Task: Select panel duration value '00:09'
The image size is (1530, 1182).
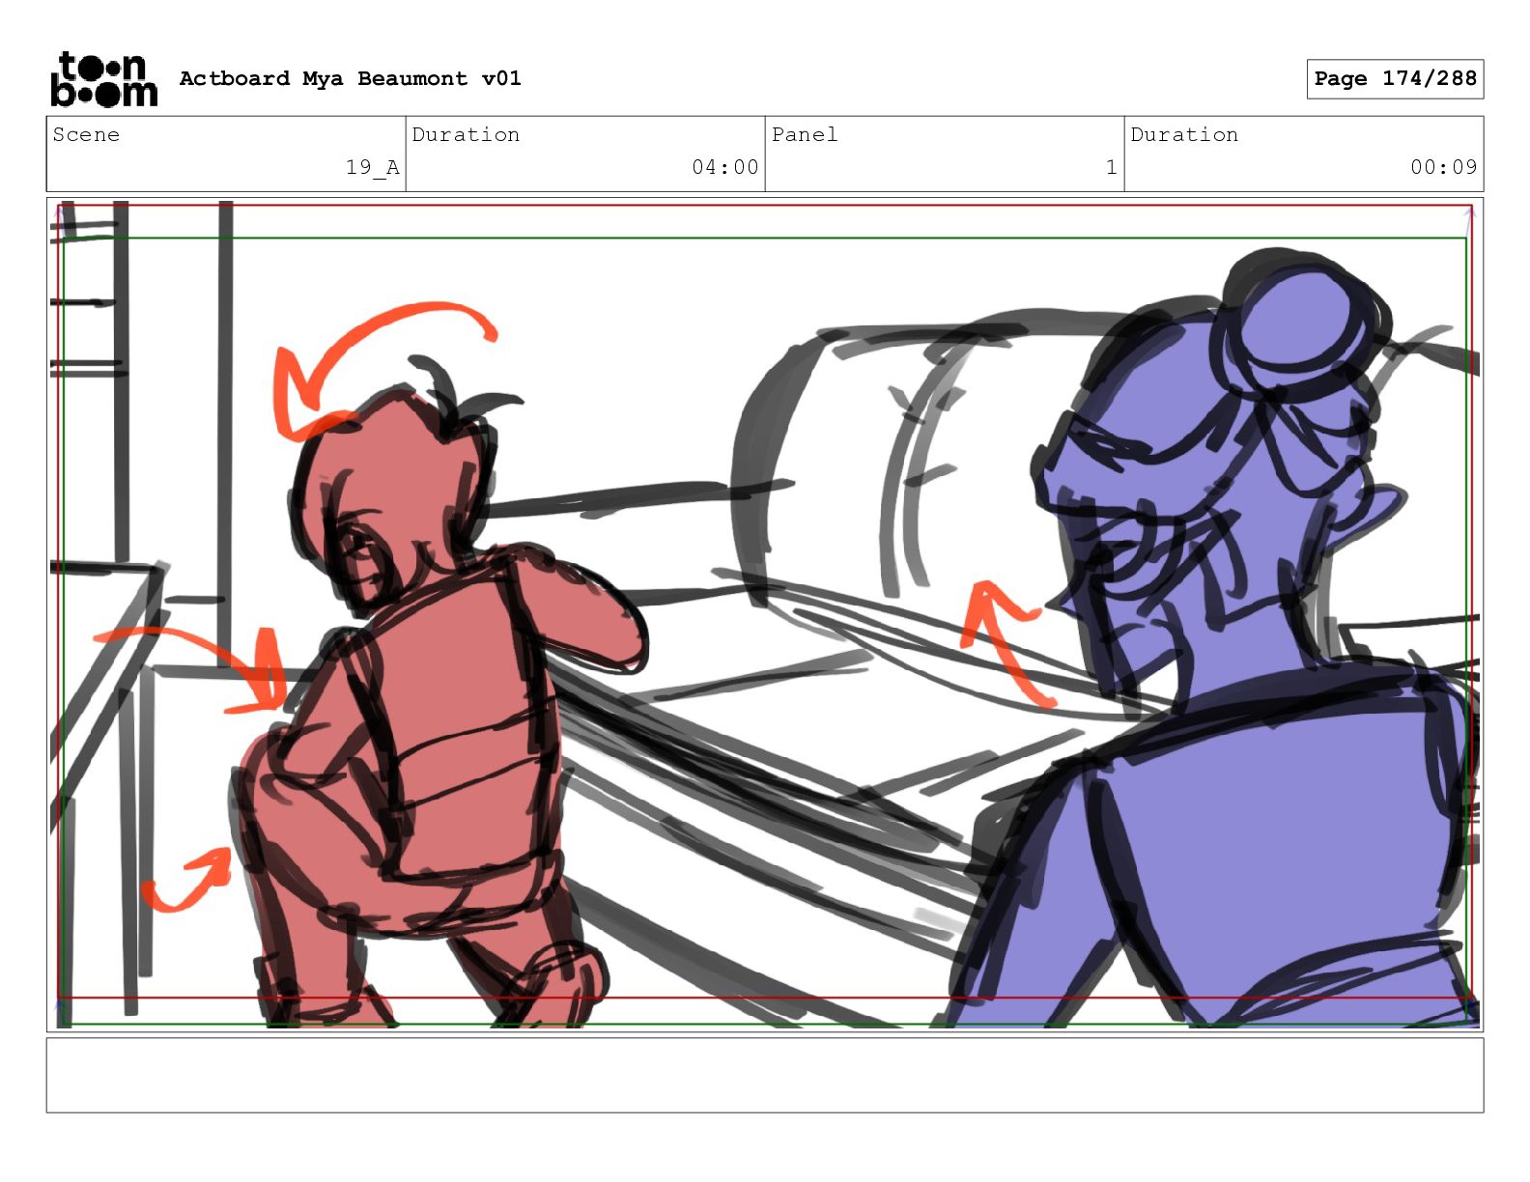Action: tap(1444, 167)
